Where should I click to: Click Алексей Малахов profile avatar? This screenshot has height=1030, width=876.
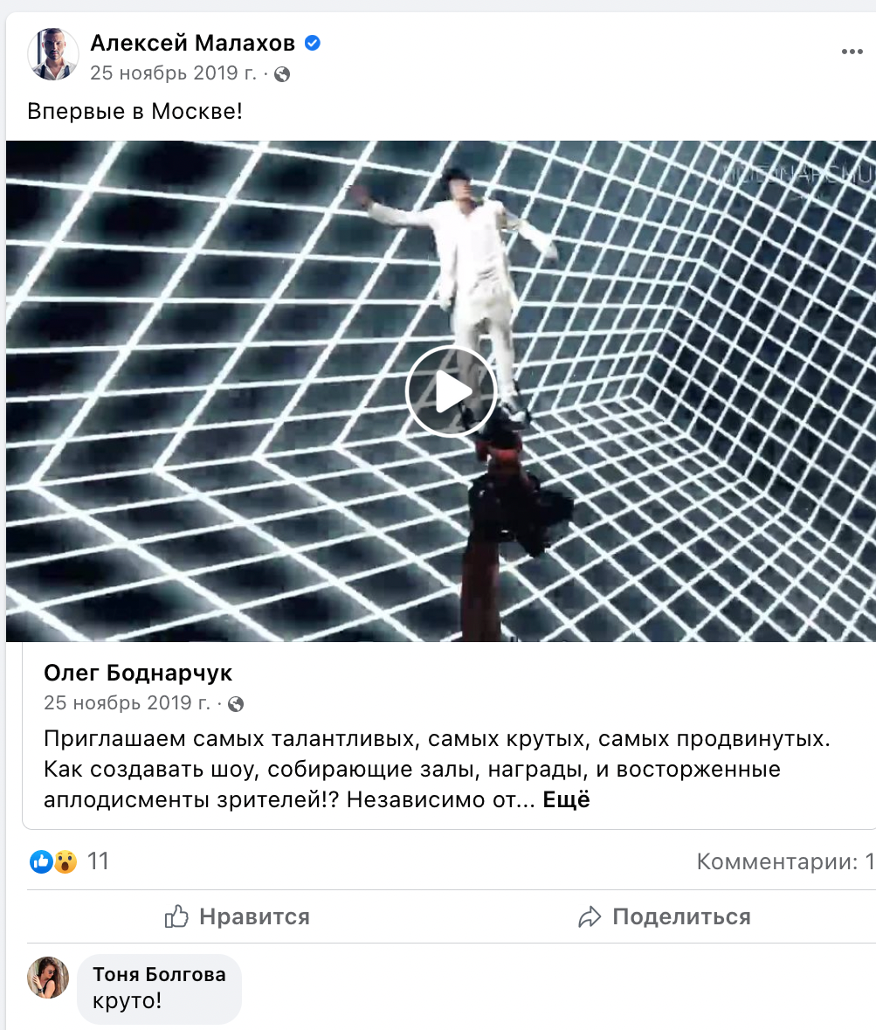(53, 54)
